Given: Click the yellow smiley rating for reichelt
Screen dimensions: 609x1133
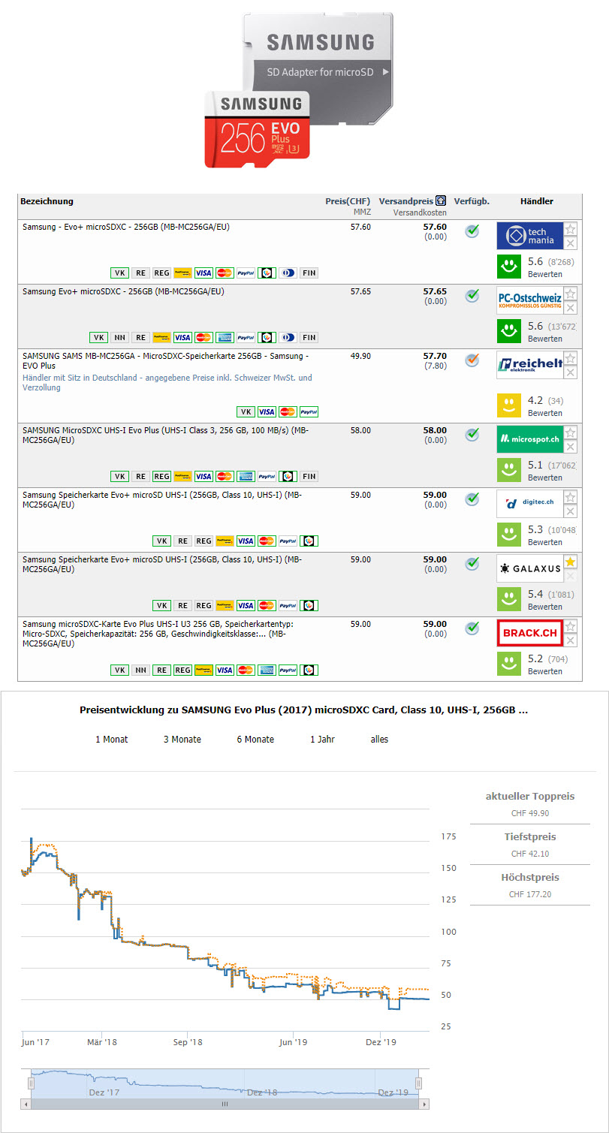Looking at the screenshot, I should tap(509, 405).
